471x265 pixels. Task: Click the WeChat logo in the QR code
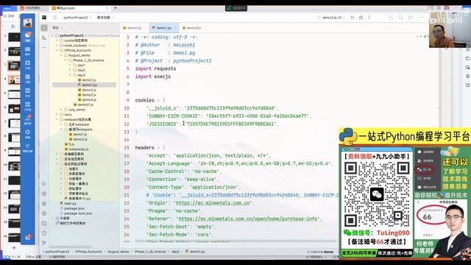click(377, 194)
